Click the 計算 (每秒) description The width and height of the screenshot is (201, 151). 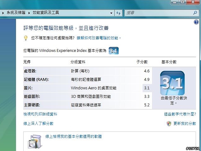click(80, 71)
